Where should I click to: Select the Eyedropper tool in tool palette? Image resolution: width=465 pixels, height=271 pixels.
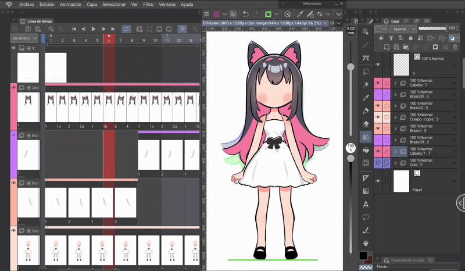click(366, 98)
